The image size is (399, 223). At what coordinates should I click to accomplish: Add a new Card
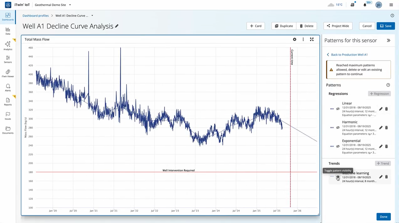256,26
